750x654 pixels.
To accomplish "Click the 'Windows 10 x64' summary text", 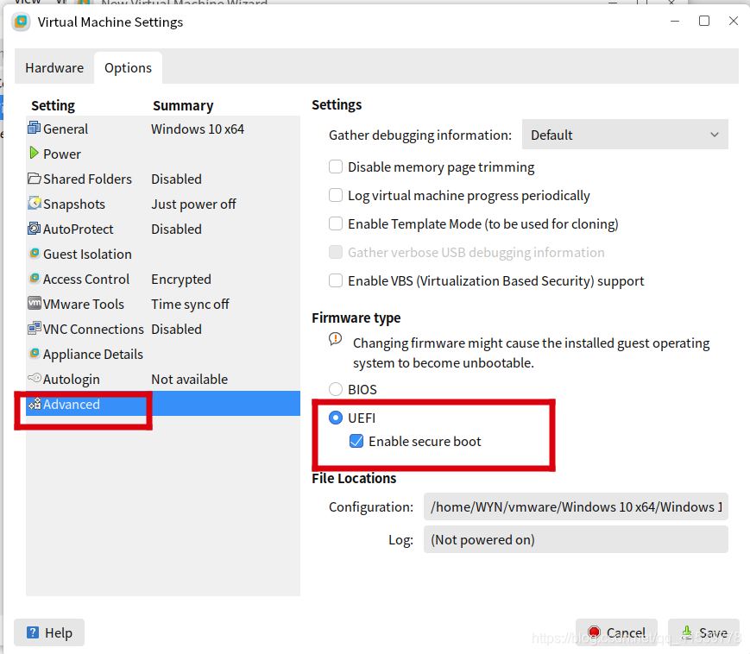I will [198, 129].
